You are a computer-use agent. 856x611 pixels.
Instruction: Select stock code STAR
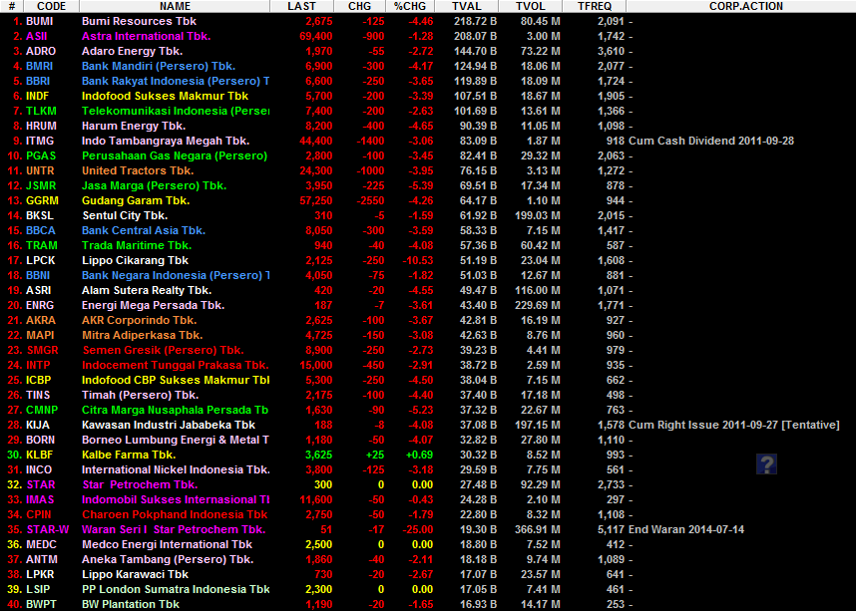41,485
